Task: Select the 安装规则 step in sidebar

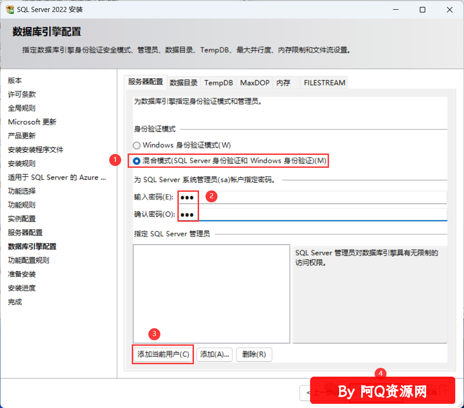Action: click(22, 164)
